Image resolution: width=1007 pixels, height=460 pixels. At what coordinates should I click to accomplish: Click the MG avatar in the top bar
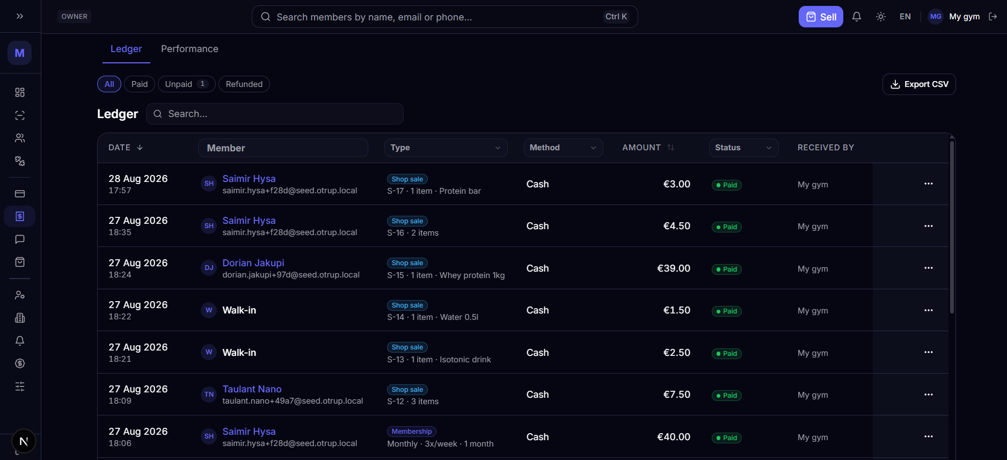pos(936,17)
